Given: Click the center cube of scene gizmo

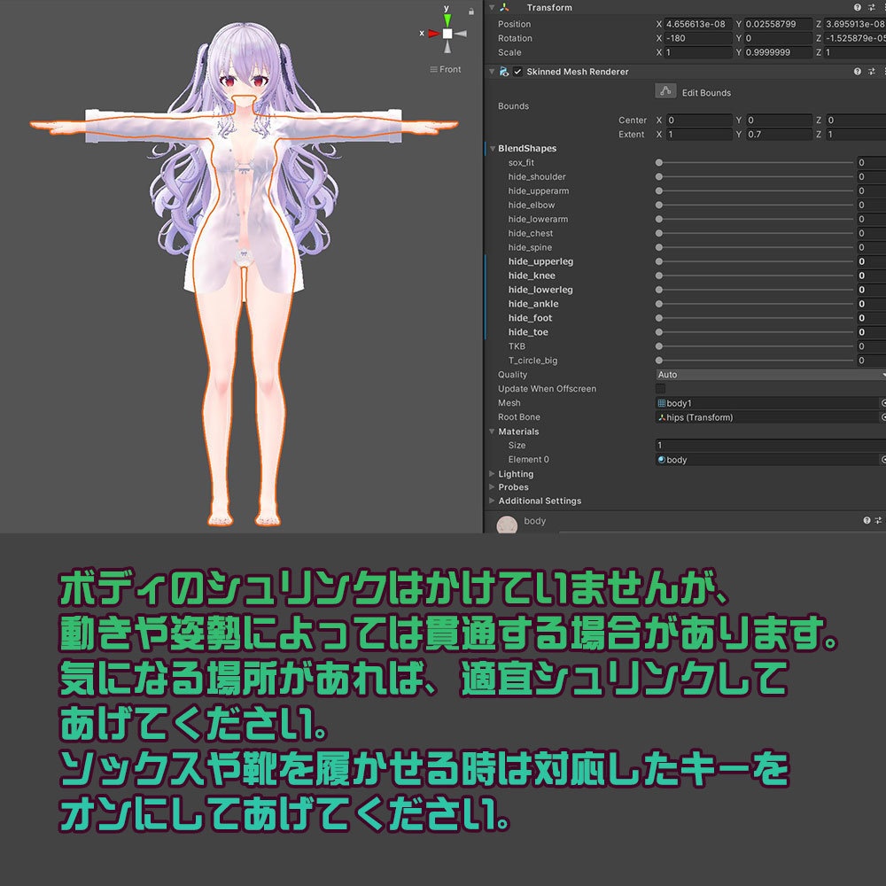Looking at the screenshot, I should point(447,34).
